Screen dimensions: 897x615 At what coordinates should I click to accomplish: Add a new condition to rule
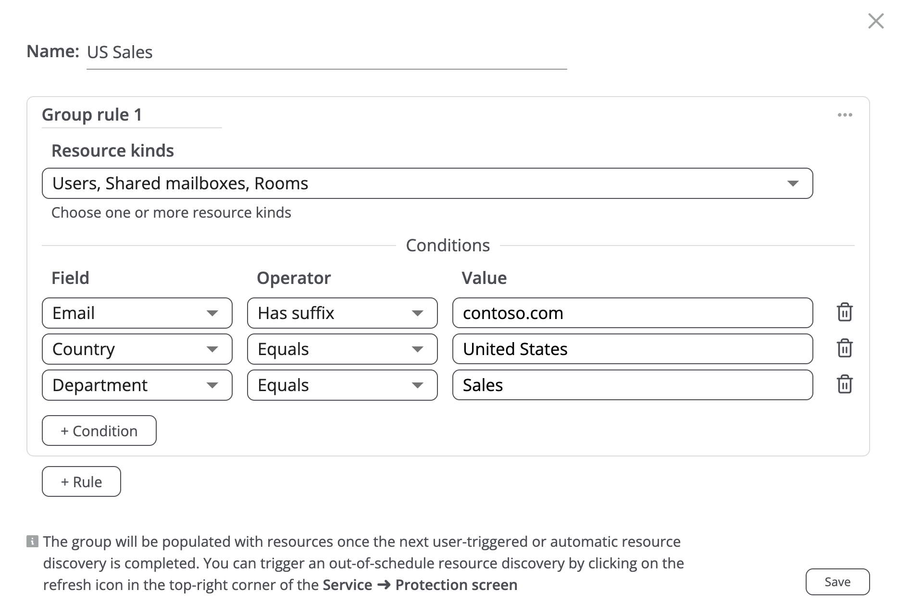[x=99, y=430]
